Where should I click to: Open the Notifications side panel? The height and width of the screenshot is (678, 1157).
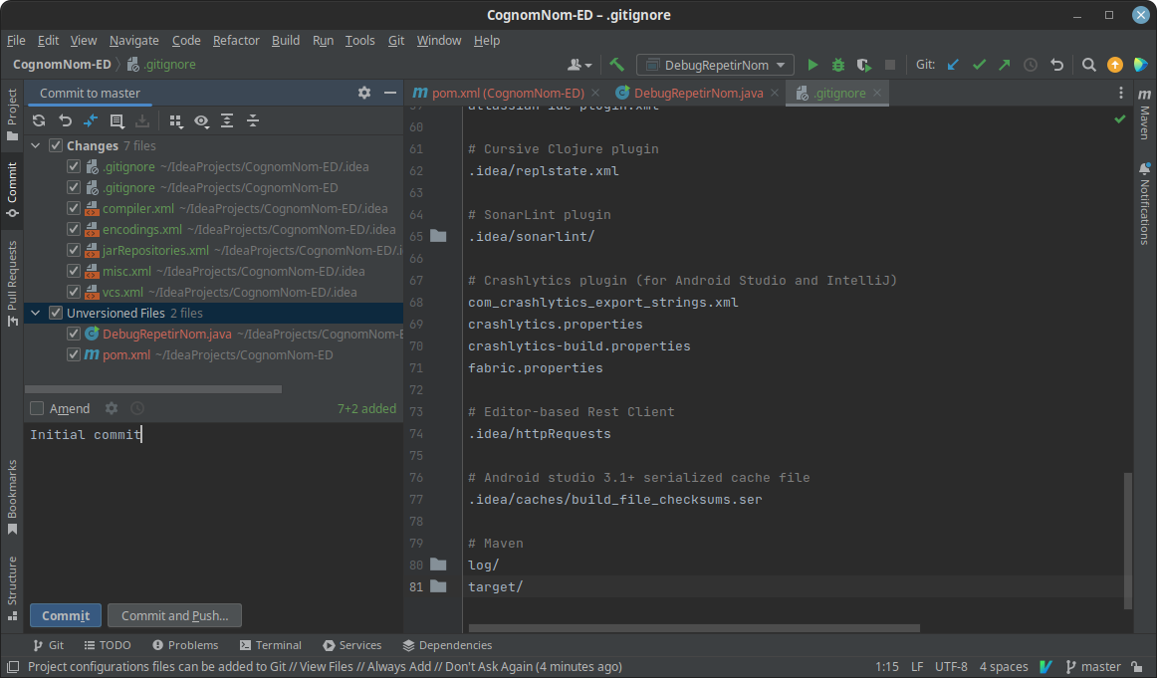(x=1144, y=204)
